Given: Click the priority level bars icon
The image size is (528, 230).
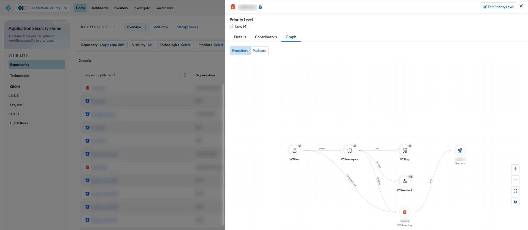Looking at the screenshot, I should click(231, 26).
